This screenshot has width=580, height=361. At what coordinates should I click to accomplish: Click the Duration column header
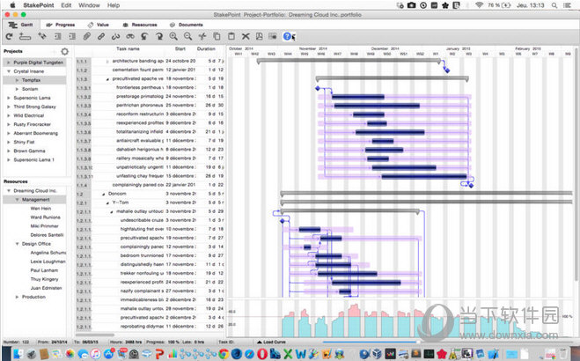(206, 48)
